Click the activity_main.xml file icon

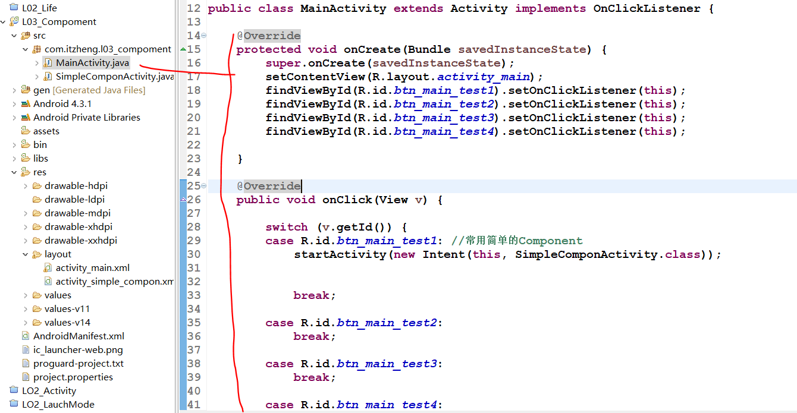pyautogui.click(x=48, y=267)
